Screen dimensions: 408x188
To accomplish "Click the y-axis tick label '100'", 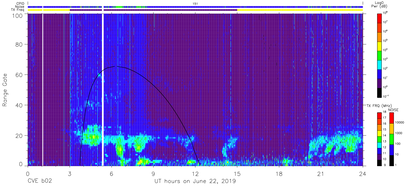I will pos(18,15).
